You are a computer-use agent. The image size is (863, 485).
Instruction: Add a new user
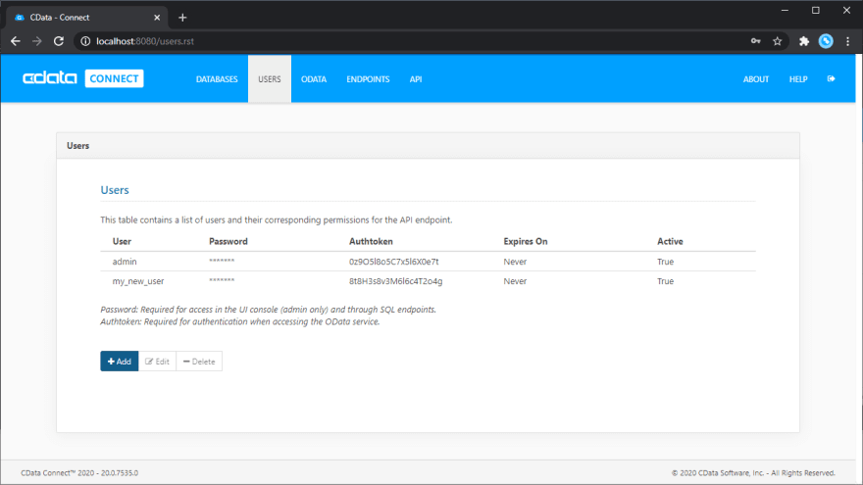pyautogui.click(x=120, y=362)
